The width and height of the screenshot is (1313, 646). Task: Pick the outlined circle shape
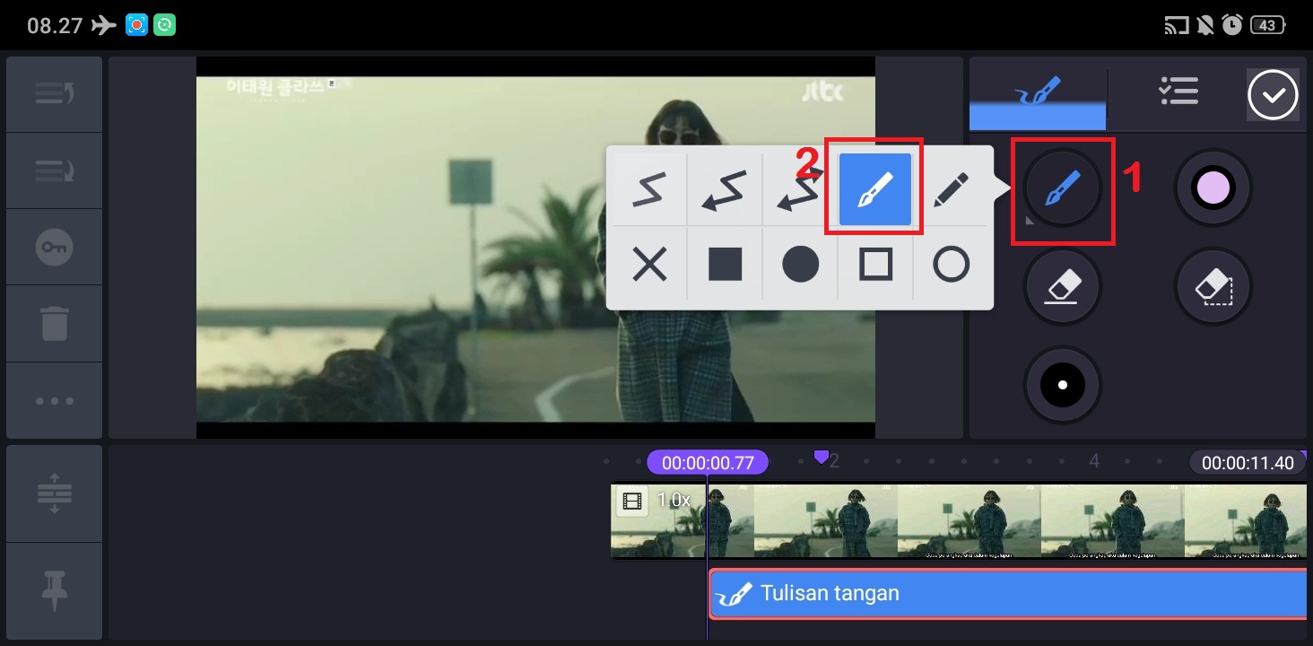(x=951, y=265)
